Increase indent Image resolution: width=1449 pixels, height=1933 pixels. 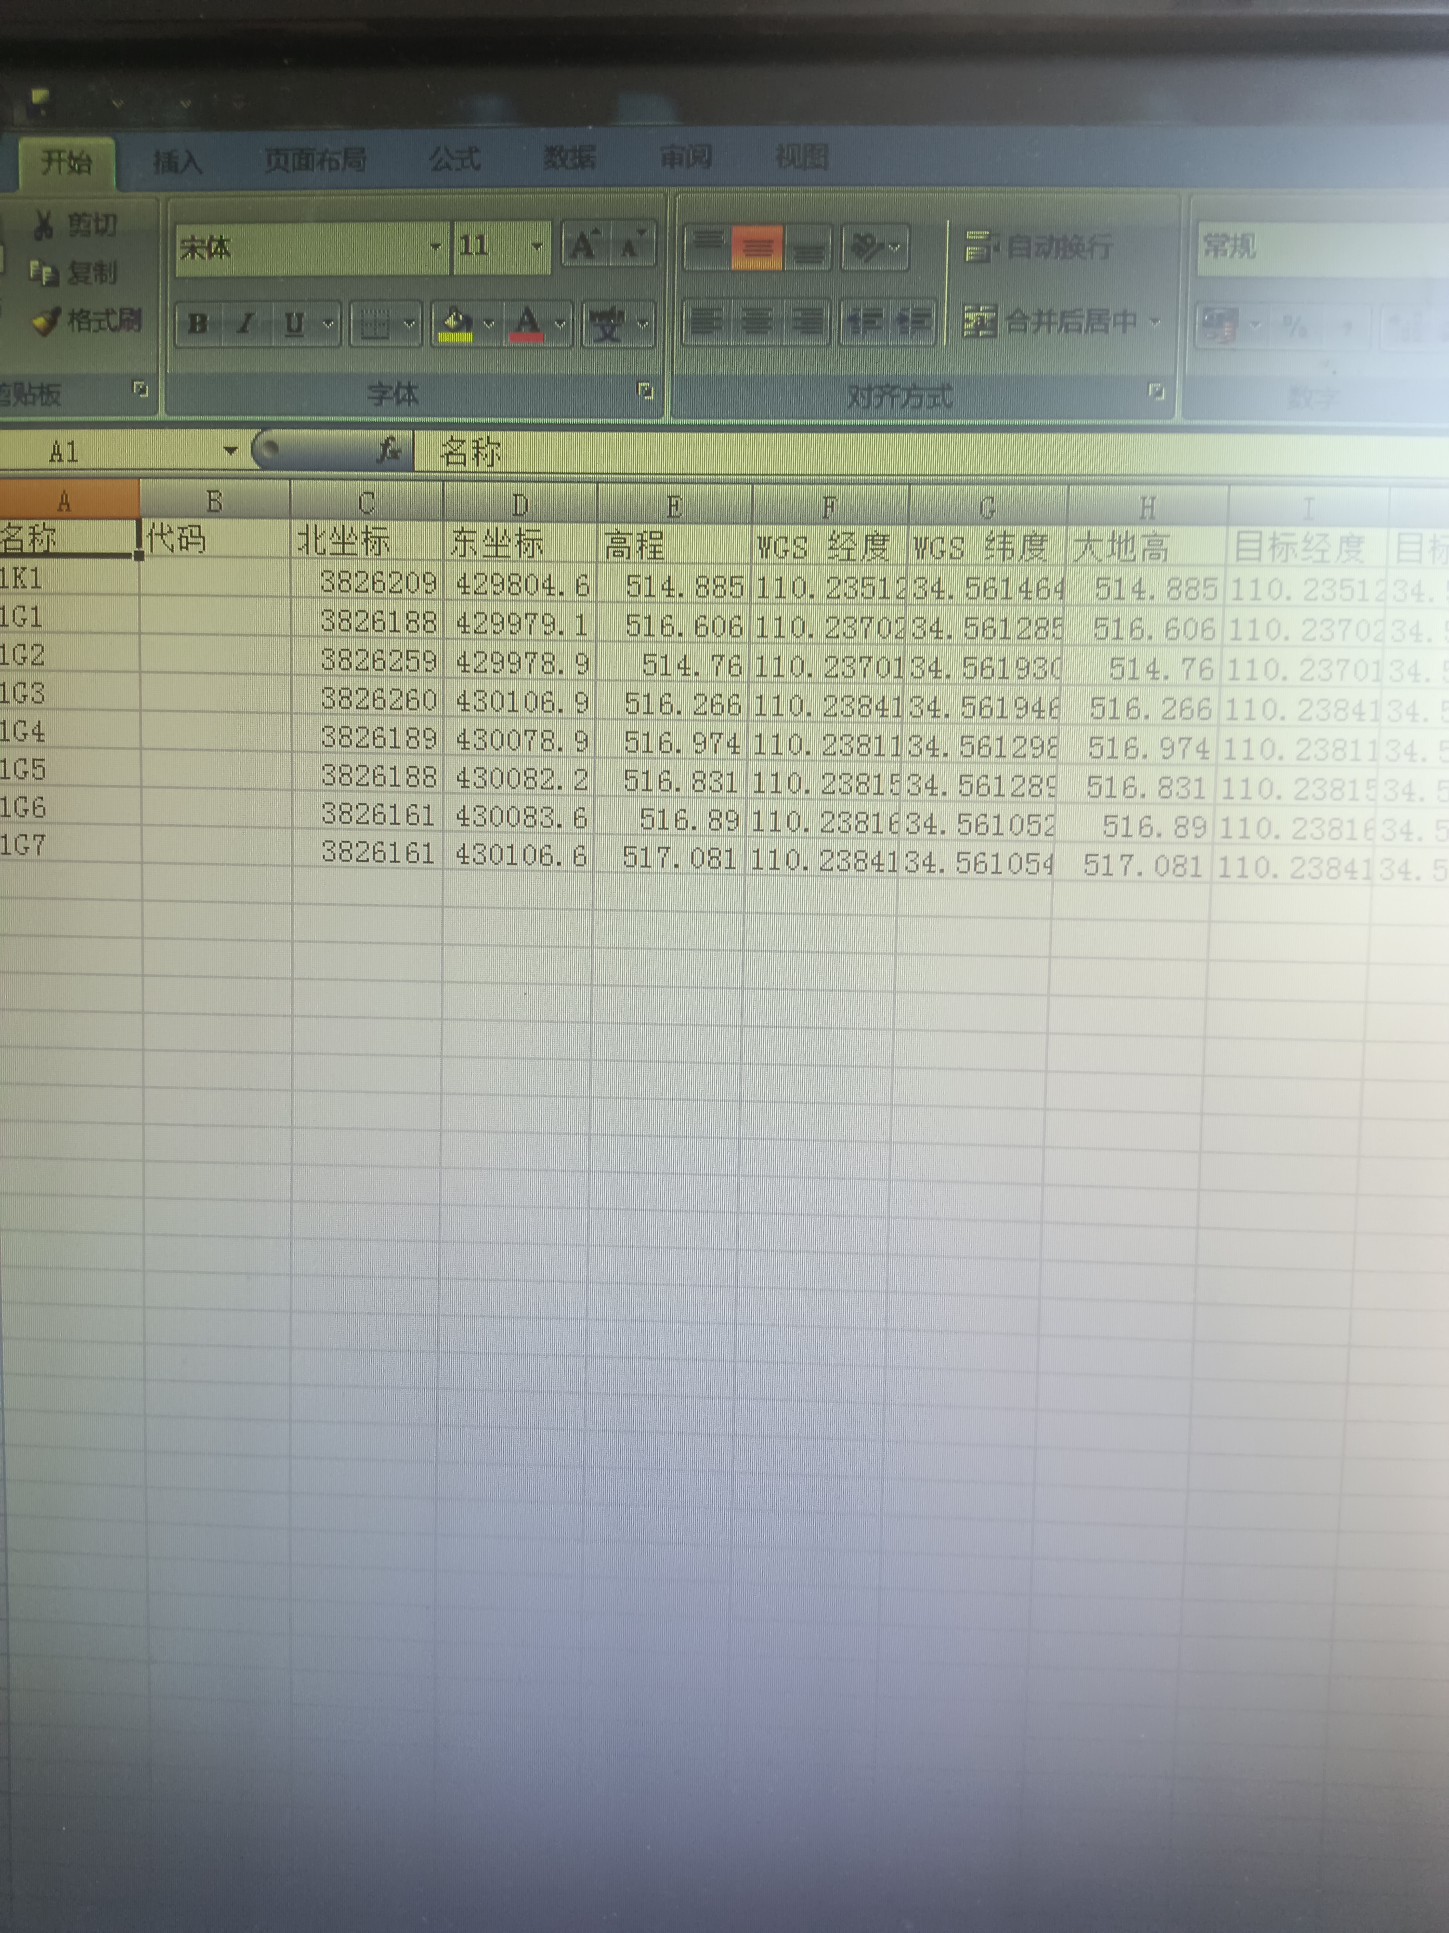914,322
